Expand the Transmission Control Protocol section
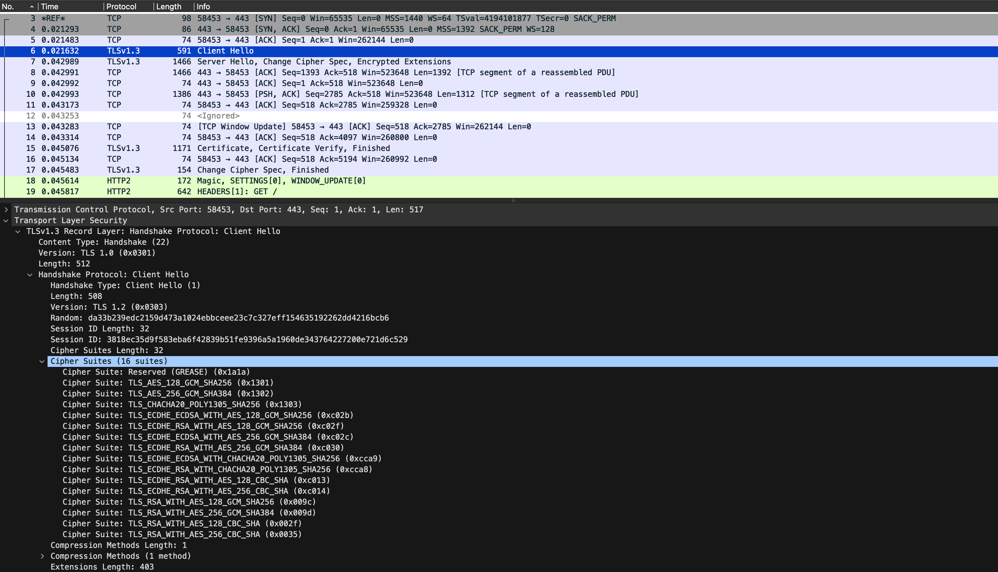998x572 pixels. click(6, 210)
